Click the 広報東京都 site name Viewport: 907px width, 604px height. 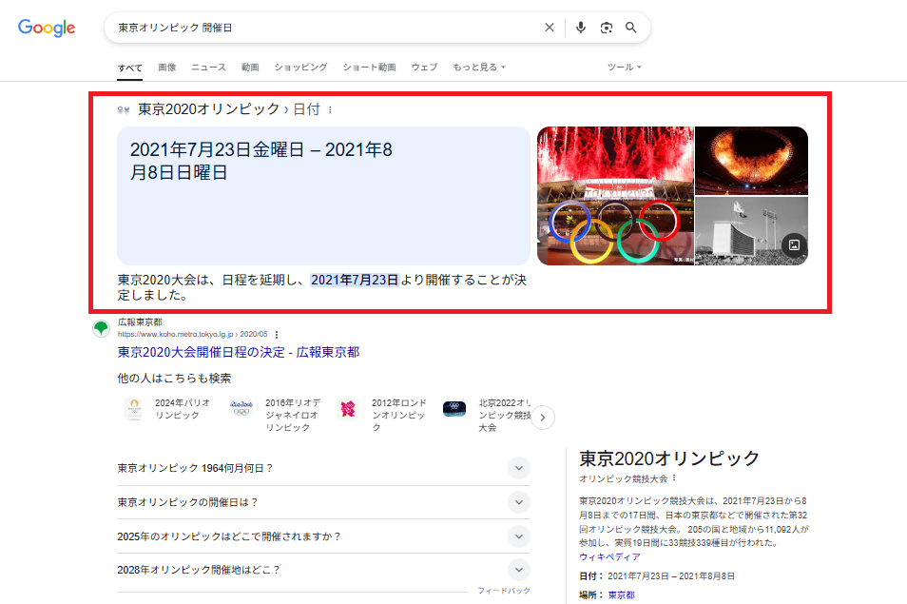pos(140,321)
